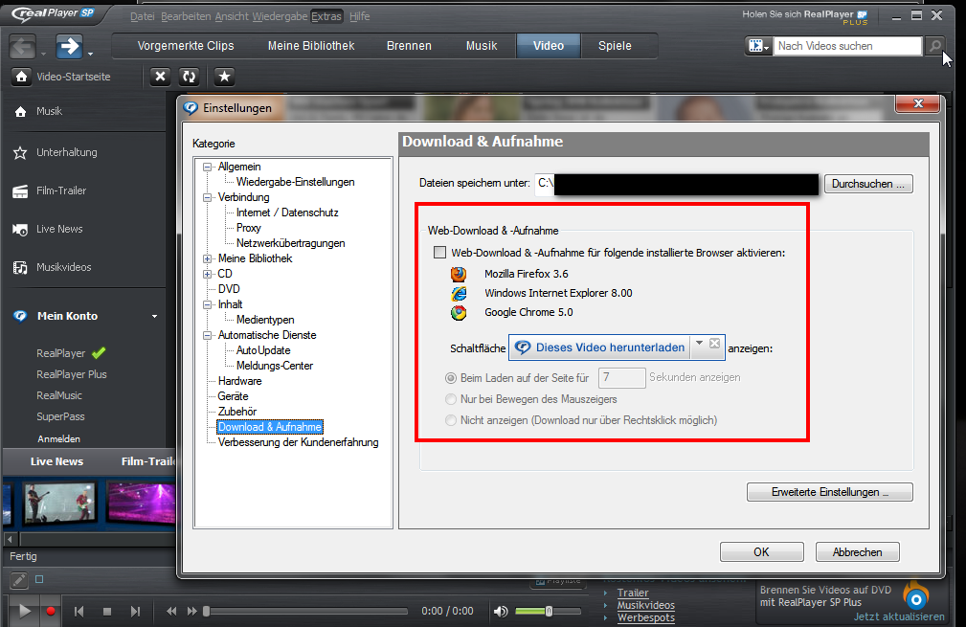Open the forward arrow history dropdown
966x627 pixels.
(91, 54)
